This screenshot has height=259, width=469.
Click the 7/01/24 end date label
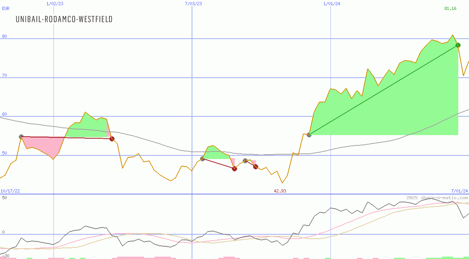click(x=459, y=191)
